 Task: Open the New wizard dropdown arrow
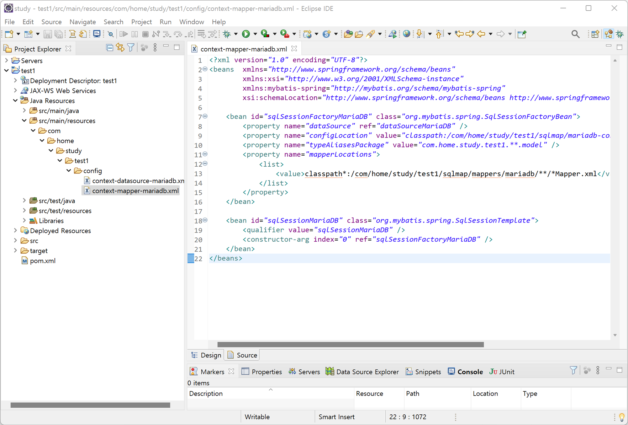coord(18,34)
